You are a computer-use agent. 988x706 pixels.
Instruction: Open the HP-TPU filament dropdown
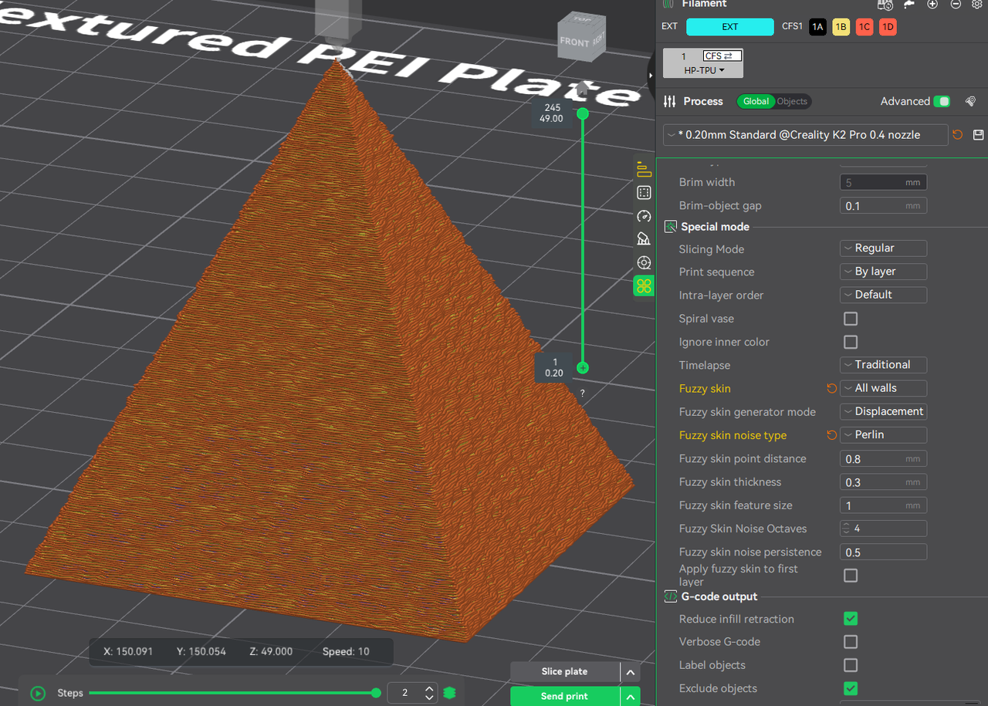tap(703, 70)
